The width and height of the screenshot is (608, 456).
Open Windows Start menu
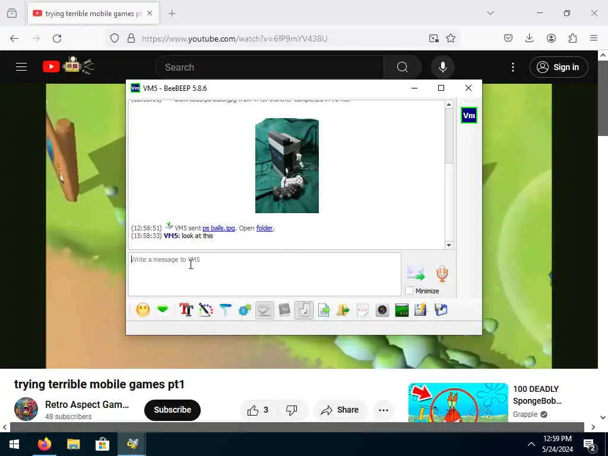[14, 444]
